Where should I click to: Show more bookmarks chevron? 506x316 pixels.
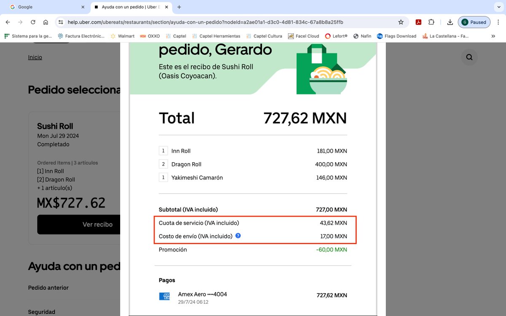pyautogui.click(x=493, y=36)
